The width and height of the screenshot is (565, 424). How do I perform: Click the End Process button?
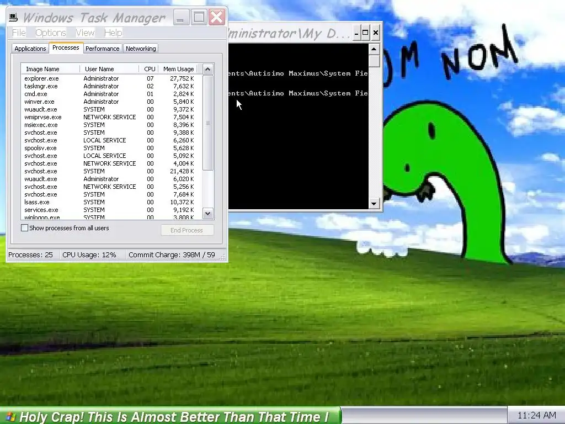187,230
